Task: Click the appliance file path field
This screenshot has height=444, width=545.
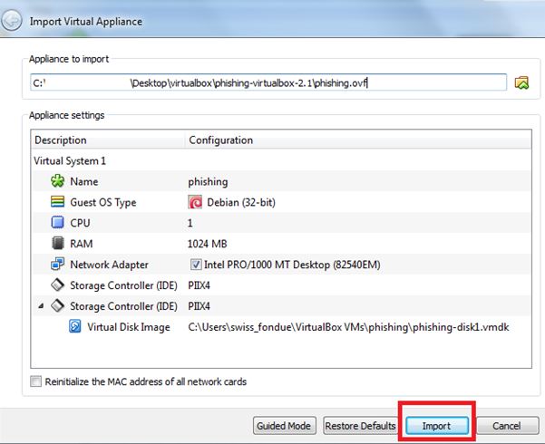Action: (x=268, y=82)
